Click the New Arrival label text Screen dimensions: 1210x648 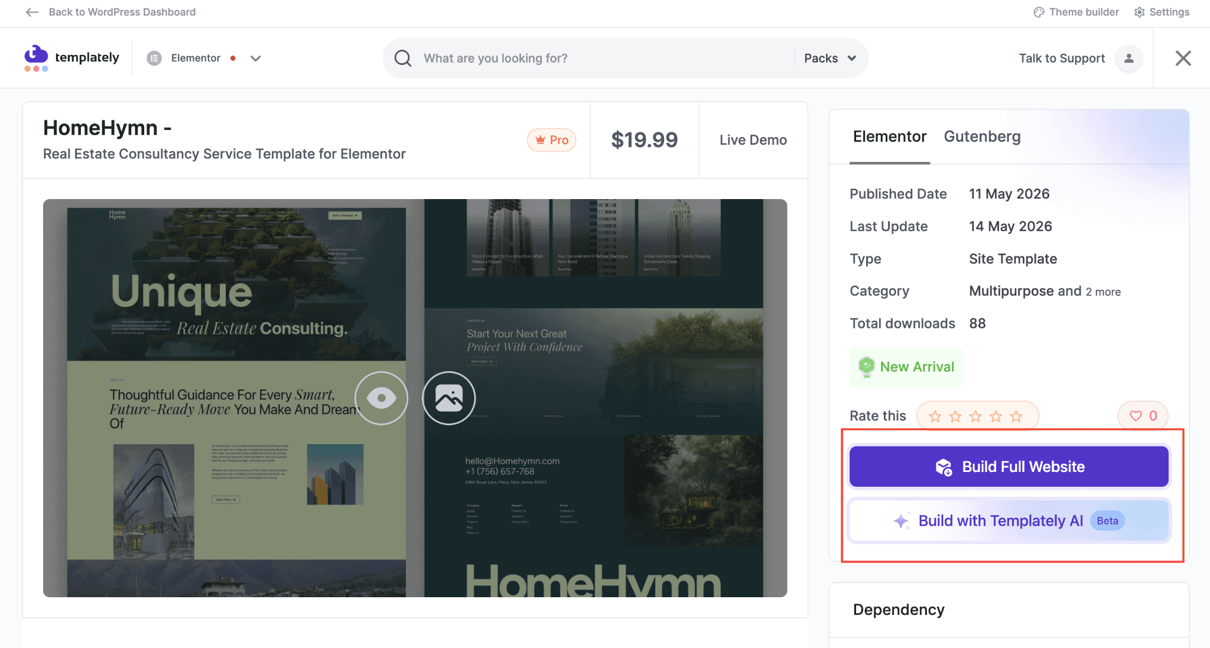(x=917, y=367)
